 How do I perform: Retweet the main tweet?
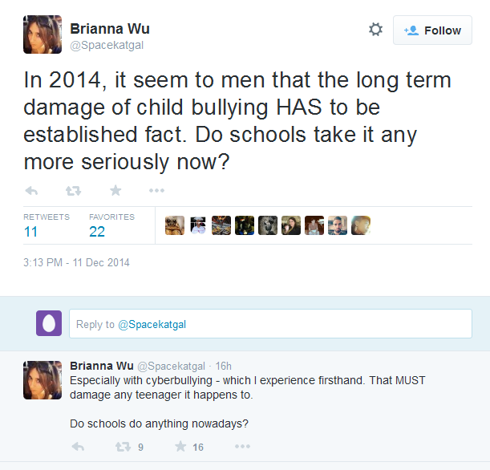click(x=74, y=190)
